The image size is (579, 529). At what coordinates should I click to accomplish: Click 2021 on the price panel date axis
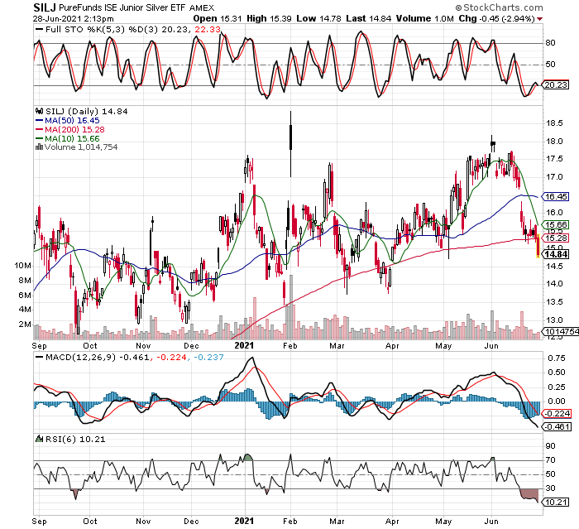[x=245, y=346]
